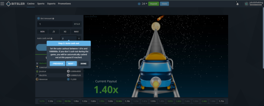
Task: Click the coin icon next to Bet Amount label
Action: click(x=39, y=18)
